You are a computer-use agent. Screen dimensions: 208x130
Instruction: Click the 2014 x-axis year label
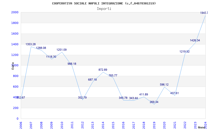point(103,125)
